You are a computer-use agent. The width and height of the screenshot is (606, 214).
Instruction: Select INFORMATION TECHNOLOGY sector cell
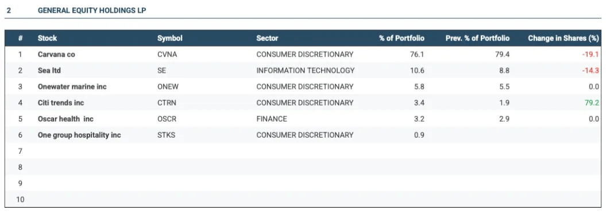306,71
